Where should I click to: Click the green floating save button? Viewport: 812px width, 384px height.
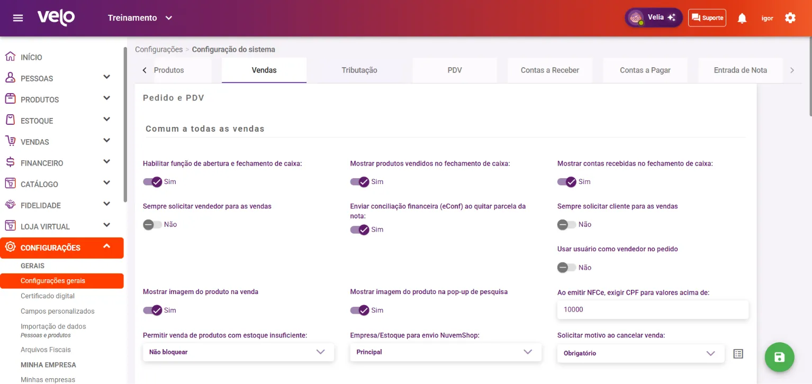pyautogui.click(x=779, y=358)
